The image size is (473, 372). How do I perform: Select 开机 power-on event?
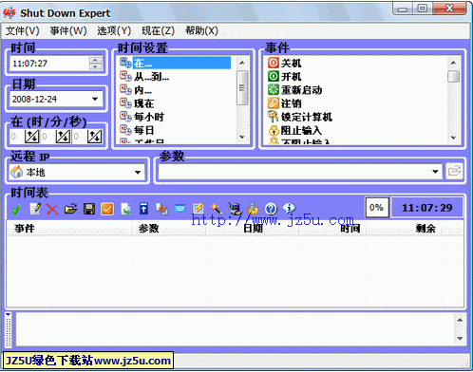285,76
